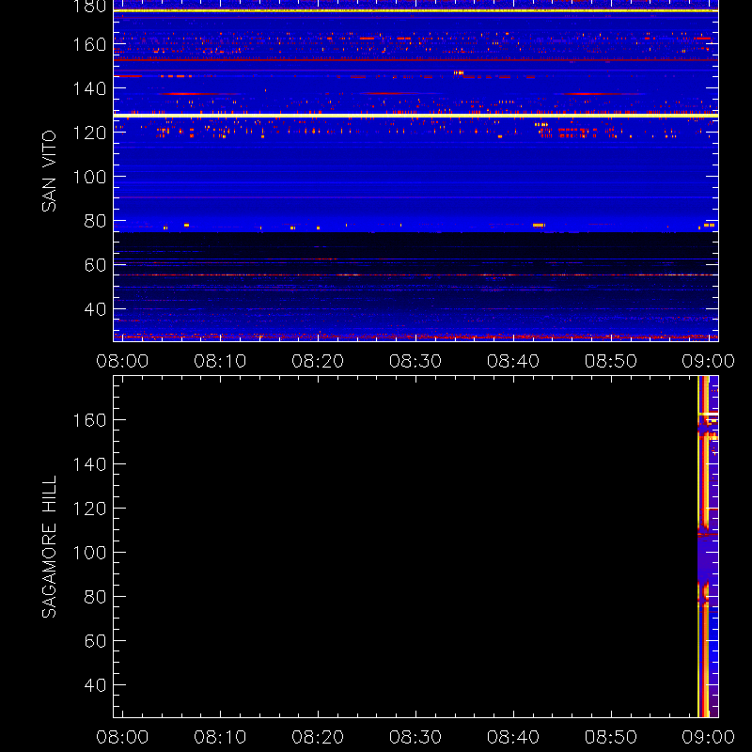The height and width of the screenshot is (752, 752).
Task: Click 08:30 time label under SAGAMORE HILL plot
Action: (415, 737)
